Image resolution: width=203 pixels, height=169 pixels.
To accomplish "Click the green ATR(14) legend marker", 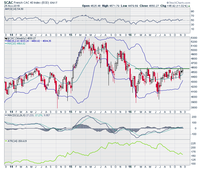I will tap(7, 141).
